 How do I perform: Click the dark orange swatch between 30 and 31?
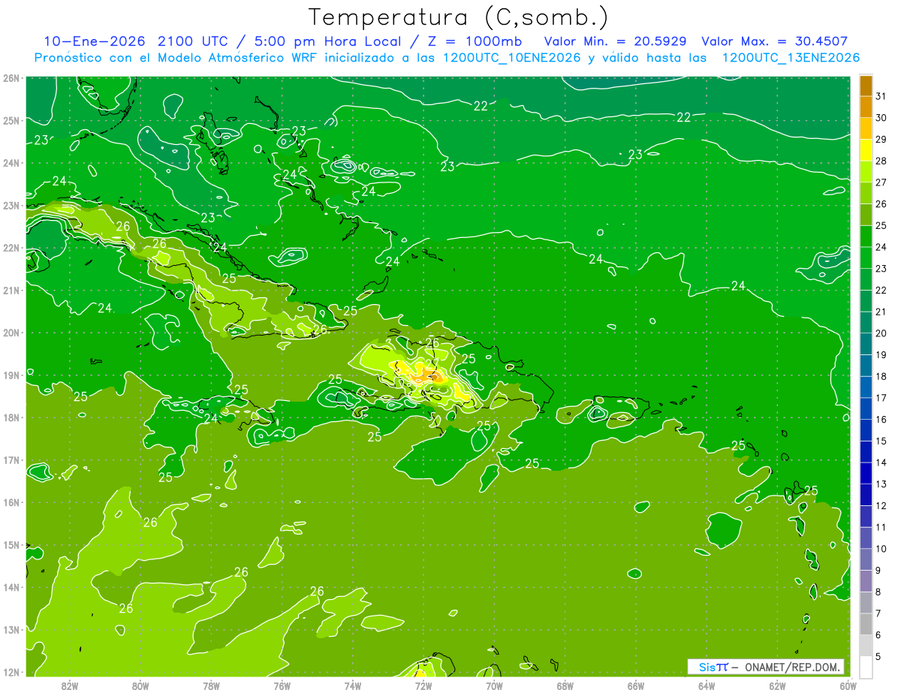click(866, 108)
